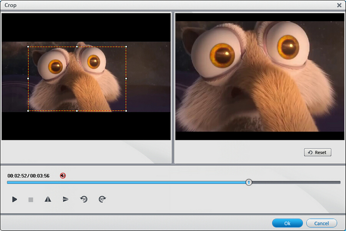Image resolution: width=346 pixels, height=231 pixels.
Task: Click inside the crop selection area on source video
Action: coord(77,79)
